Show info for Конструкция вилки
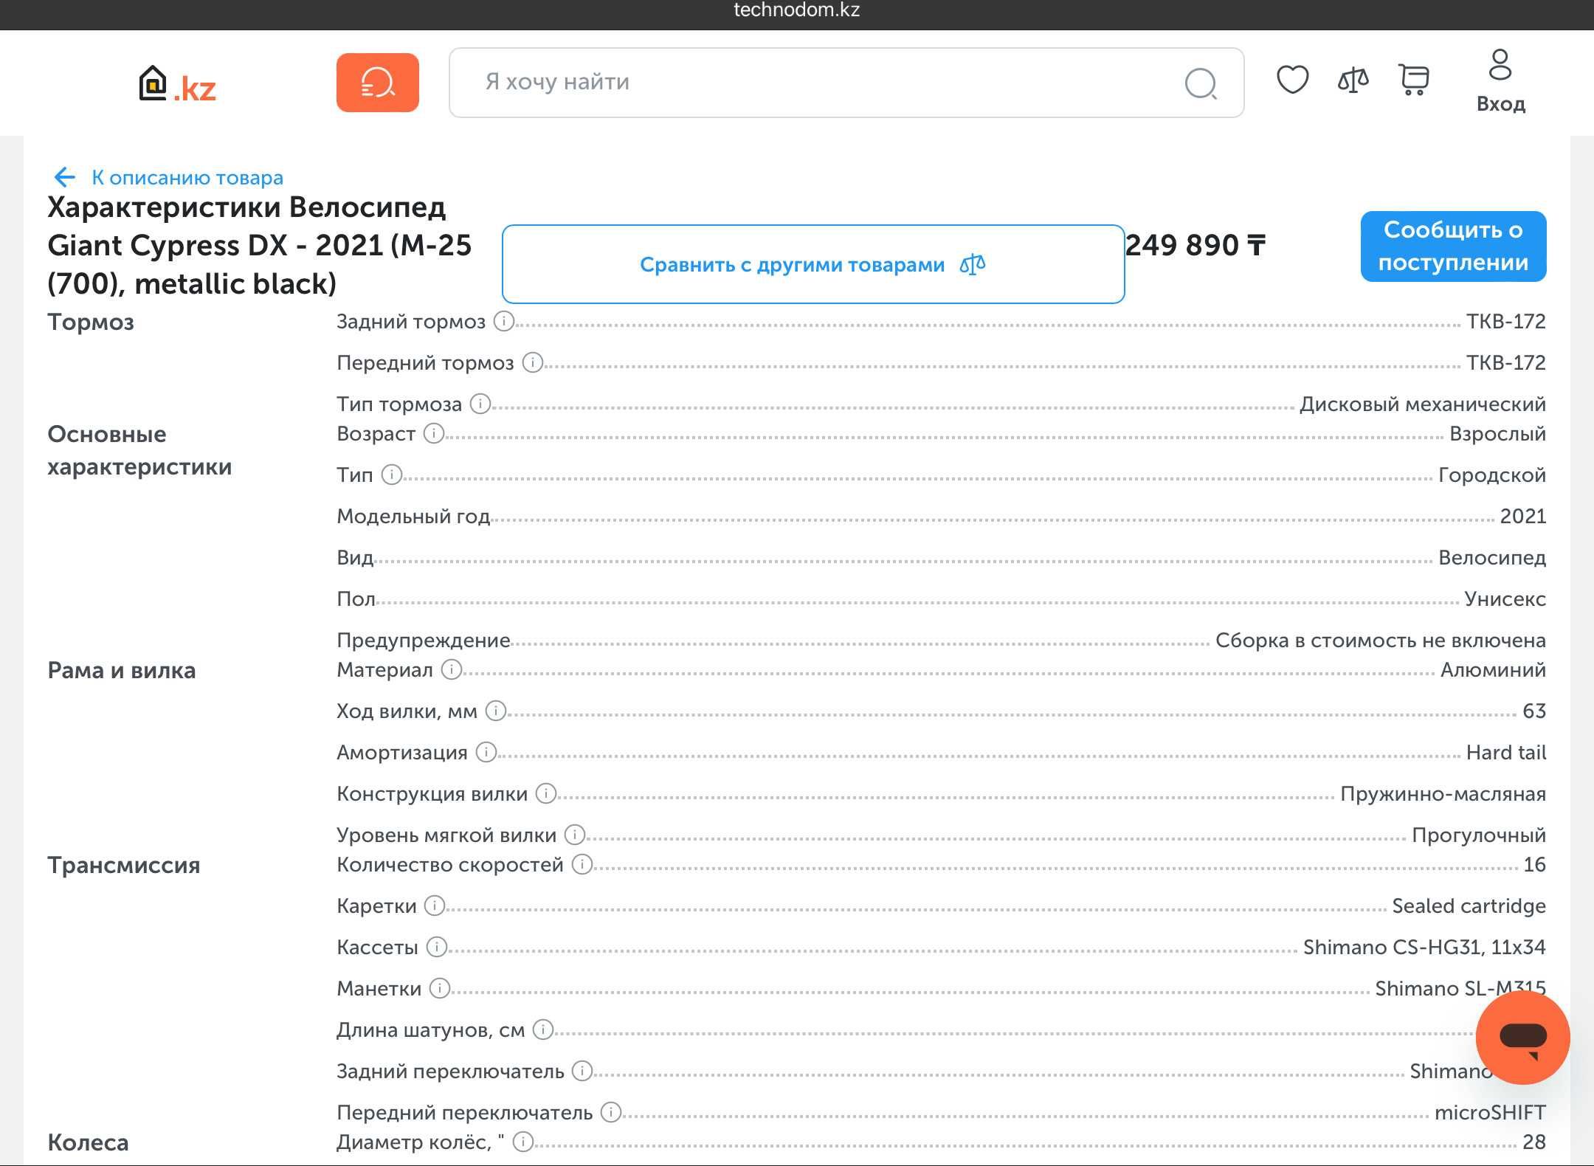This screenshot has width=1594, height=1166. [x=545, y=793]
